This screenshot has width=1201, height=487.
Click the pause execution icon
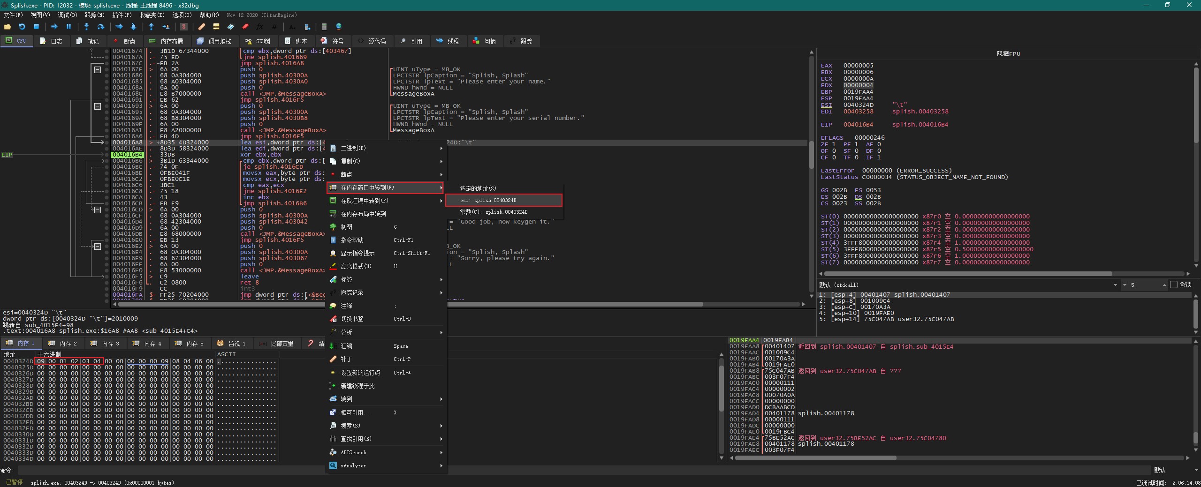coord(68,27)
